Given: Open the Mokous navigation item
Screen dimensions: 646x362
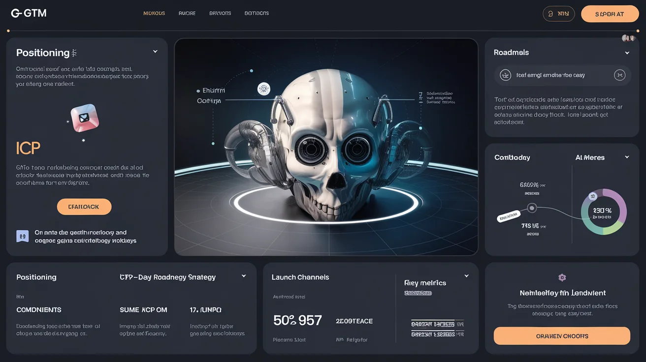Looking at the screenshot, I should 154,13.
